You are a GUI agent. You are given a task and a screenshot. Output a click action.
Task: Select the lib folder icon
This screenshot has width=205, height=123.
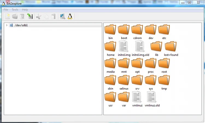(156, 46)
